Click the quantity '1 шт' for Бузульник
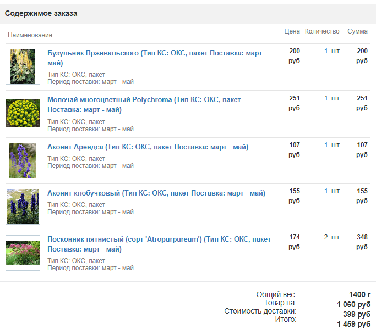The height and width of the screenshot is (335, 376). tap(332, 51)
